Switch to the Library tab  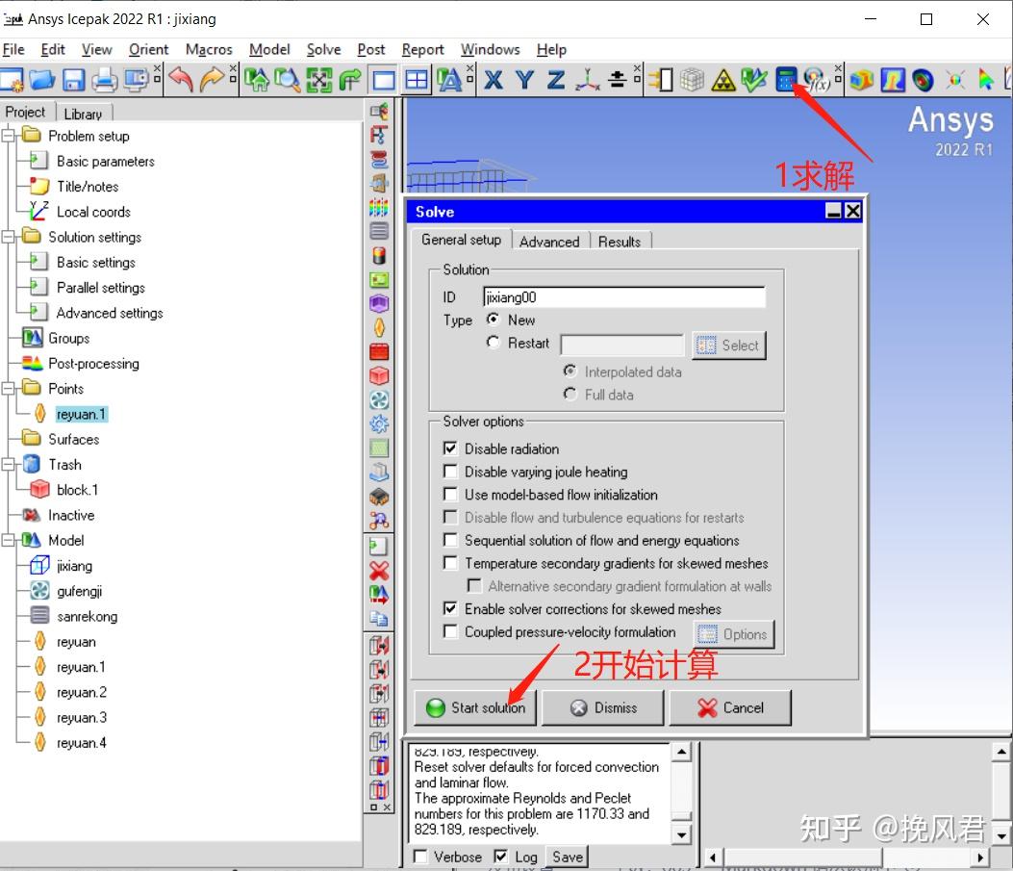pos(83,114)
